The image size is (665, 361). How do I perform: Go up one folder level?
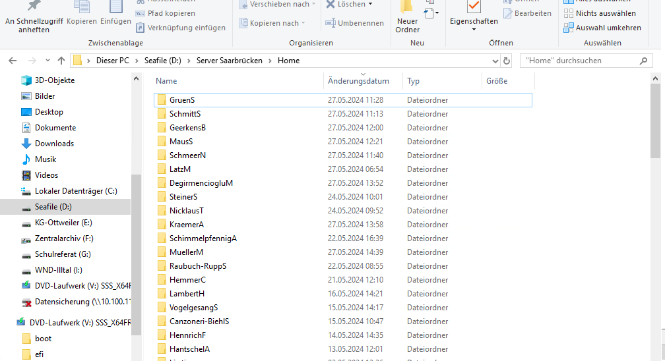tap(61, 61)
